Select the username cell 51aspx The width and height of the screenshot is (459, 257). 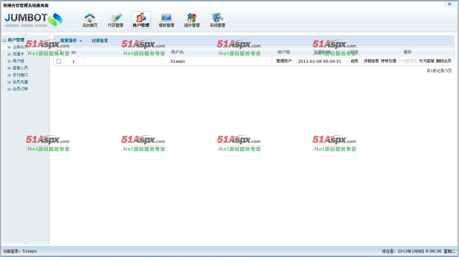pos(178,61)
